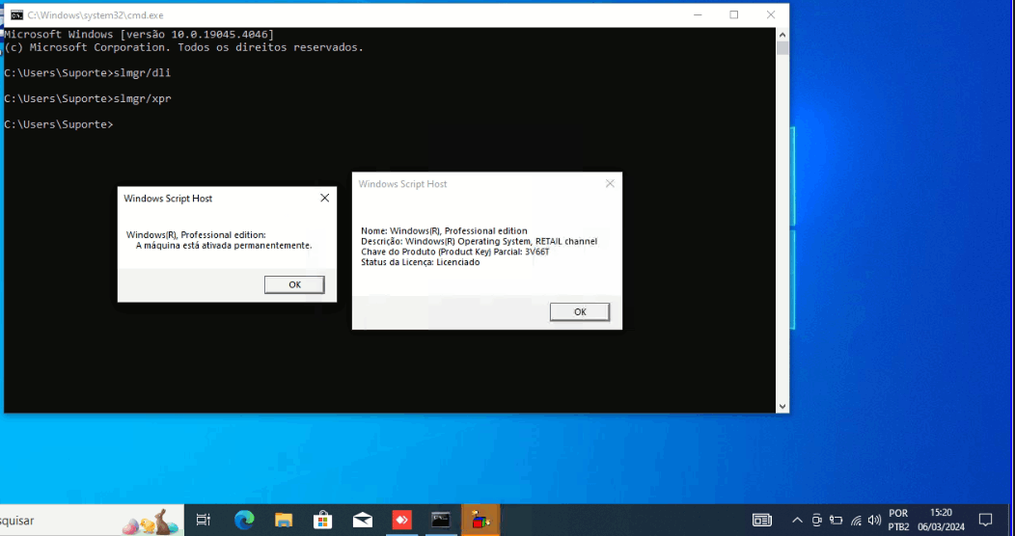Screen dimensions: 1015x536
Task: Click 'A máquina está ativada permanentemente.' text
Action: pos(224,246)
